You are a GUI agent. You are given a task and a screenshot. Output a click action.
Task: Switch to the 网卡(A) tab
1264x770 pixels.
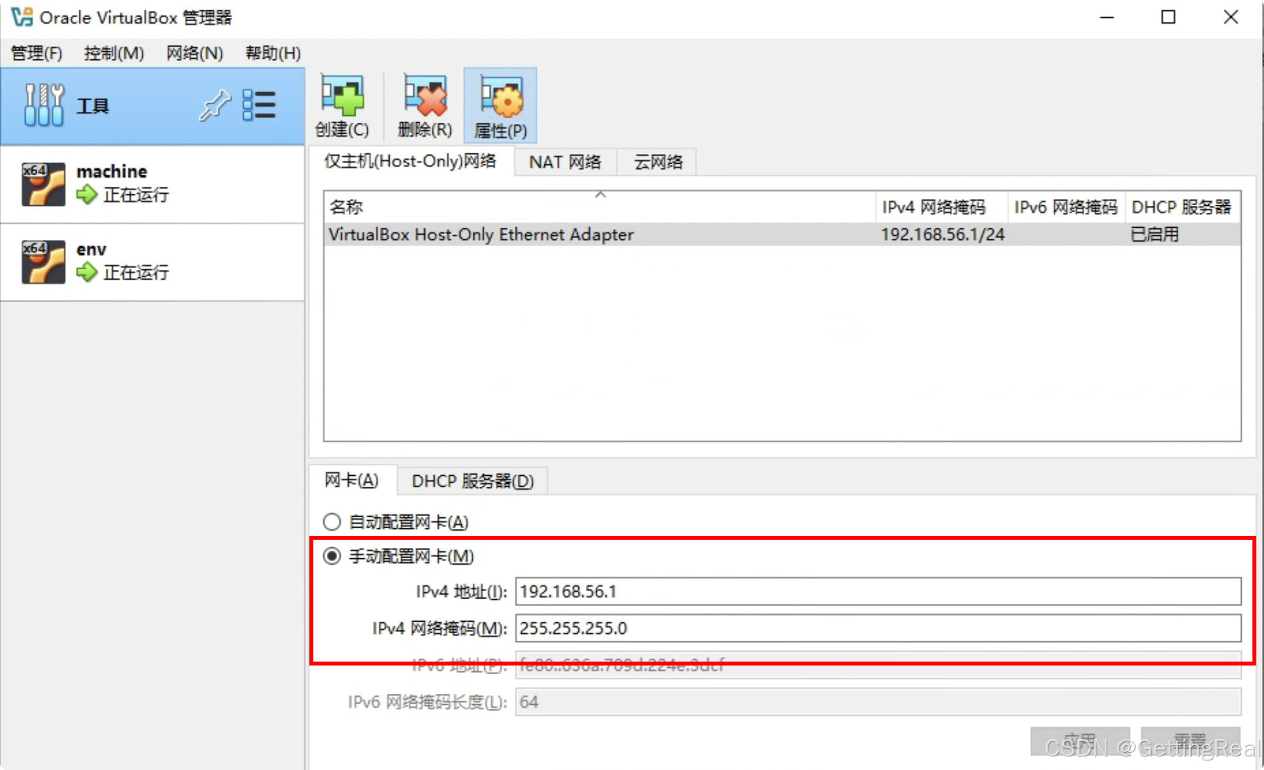(x=352, y=480)
